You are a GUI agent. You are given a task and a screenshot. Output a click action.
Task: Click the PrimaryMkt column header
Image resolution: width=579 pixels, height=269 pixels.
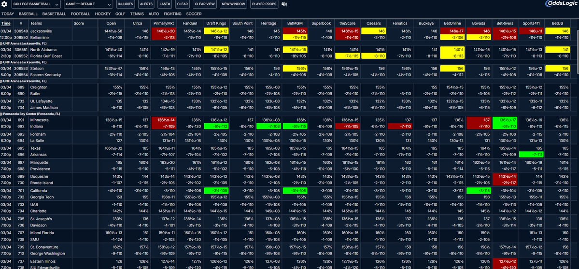164,23
